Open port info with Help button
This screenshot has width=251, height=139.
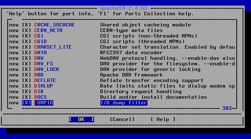(163, 120)
